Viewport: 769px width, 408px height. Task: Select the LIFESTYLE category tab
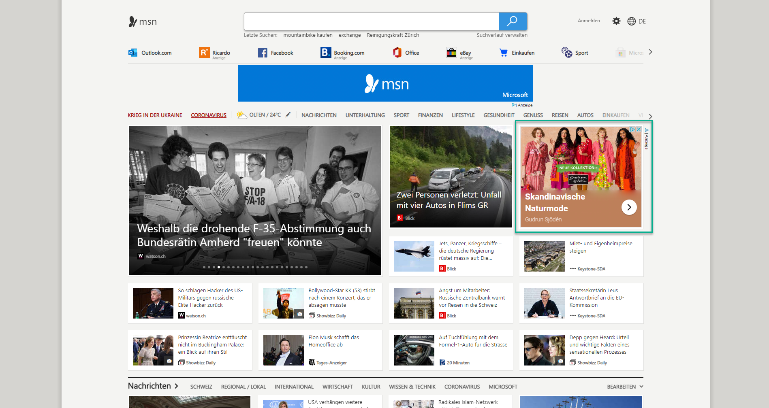pos(463,115)
